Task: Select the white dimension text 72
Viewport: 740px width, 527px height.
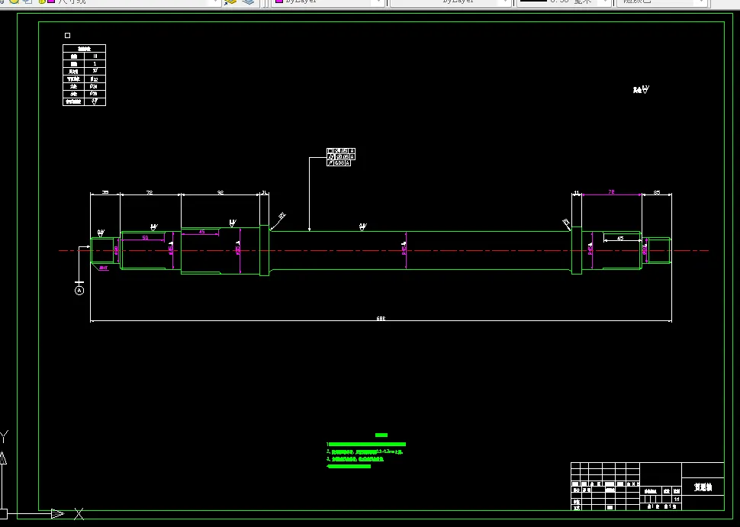Action: tap(150, 192)
